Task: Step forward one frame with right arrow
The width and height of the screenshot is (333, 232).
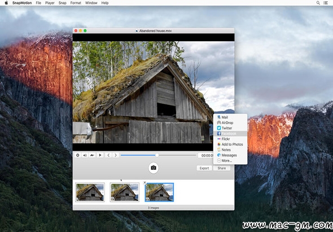Action: (x=116, y=155)
